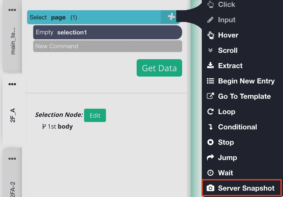Open the three-dot menu on the main_te tab
The height and width of the screenshot is (197, 283).
pyautogui.click(x=12, y=10)
